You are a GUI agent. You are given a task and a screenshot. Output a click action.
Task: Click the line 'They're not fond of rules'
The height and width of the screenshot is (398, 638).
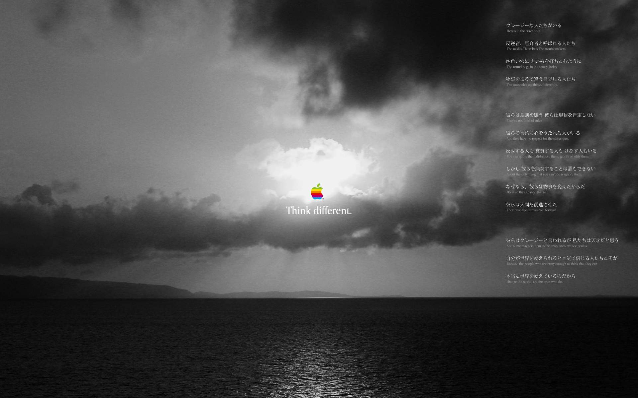tap(524, 121)
